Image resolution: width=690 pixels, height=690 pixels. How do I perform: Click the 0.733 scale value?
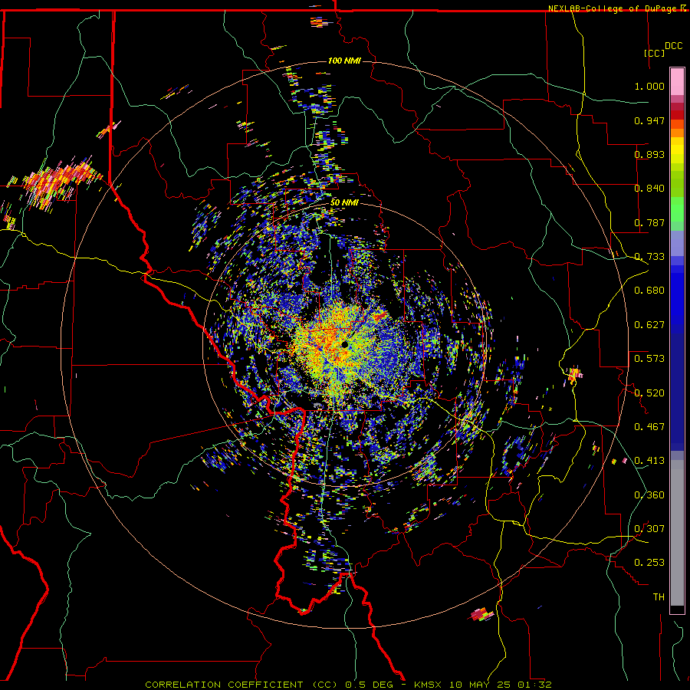649,257
